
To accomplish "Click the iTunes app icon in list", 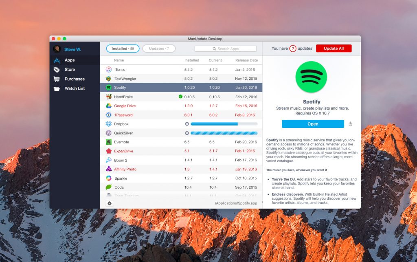I will [x=108, y=70].
